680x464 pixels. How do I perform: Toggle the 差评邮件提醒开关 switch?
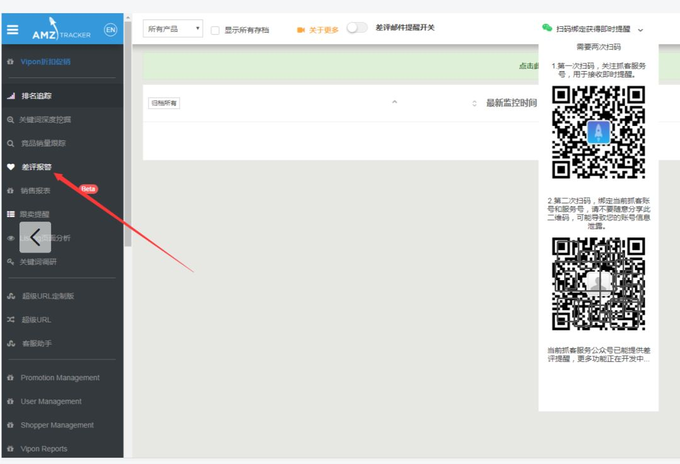357,28
